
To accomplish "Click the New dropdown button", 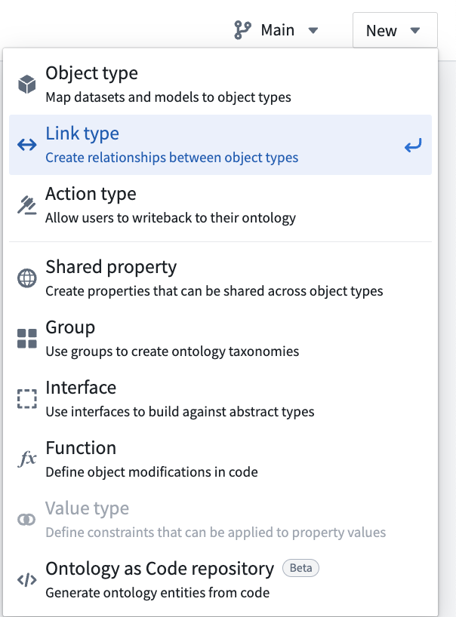I will (395, 30).
